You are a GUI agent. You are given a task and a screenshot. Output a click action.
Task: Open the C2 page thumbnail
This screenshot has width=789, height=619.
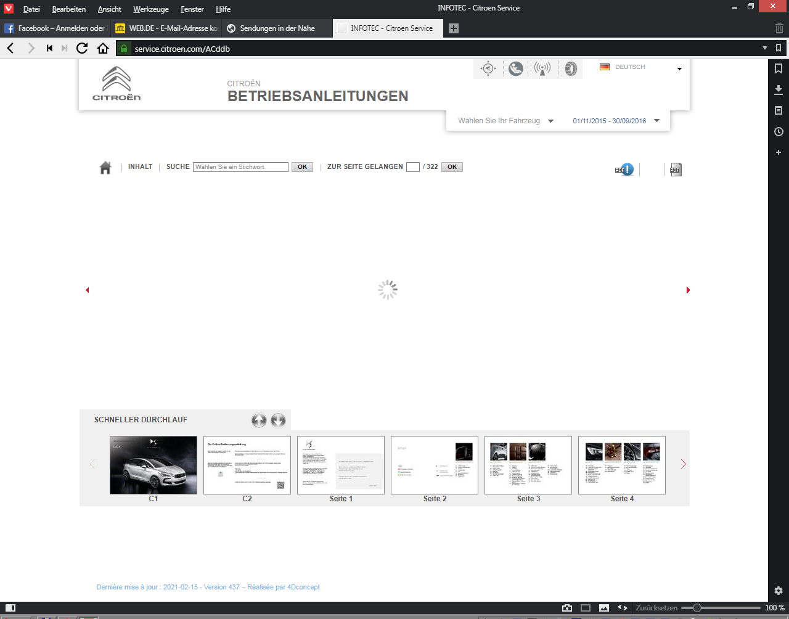tap(247, 465)
